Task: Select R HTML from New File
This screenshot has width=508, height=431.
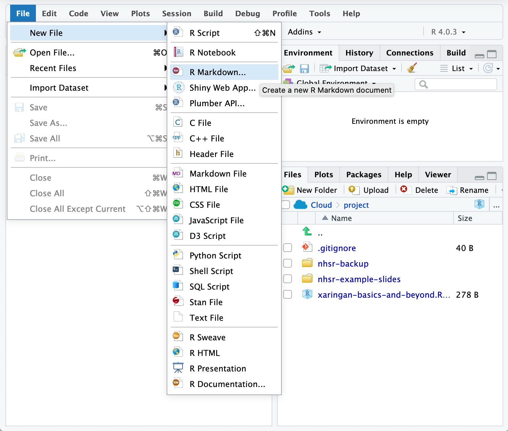Action: (x=224, y=353)
